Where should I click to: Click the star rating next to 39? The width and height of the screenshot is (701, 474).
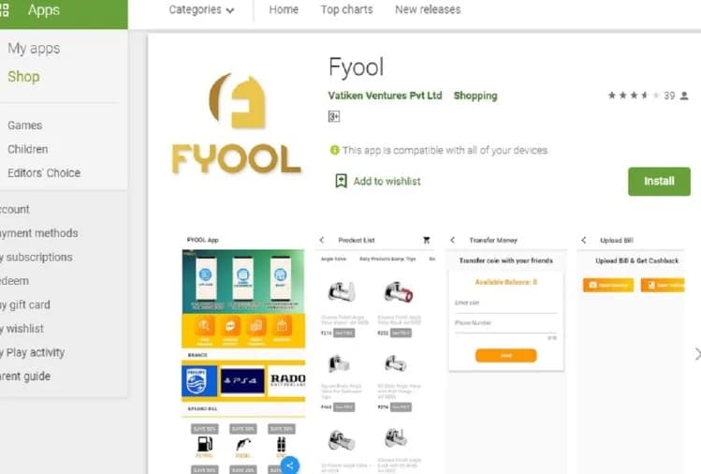pyautogui.click(x=634, y=96)
